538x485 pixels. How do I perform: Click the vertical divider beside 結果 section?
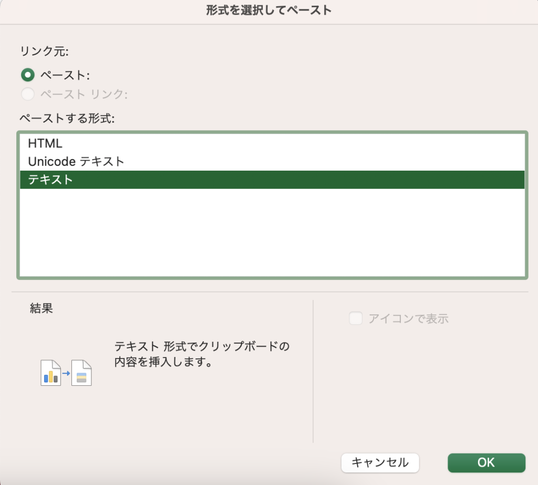coord(313,372)
